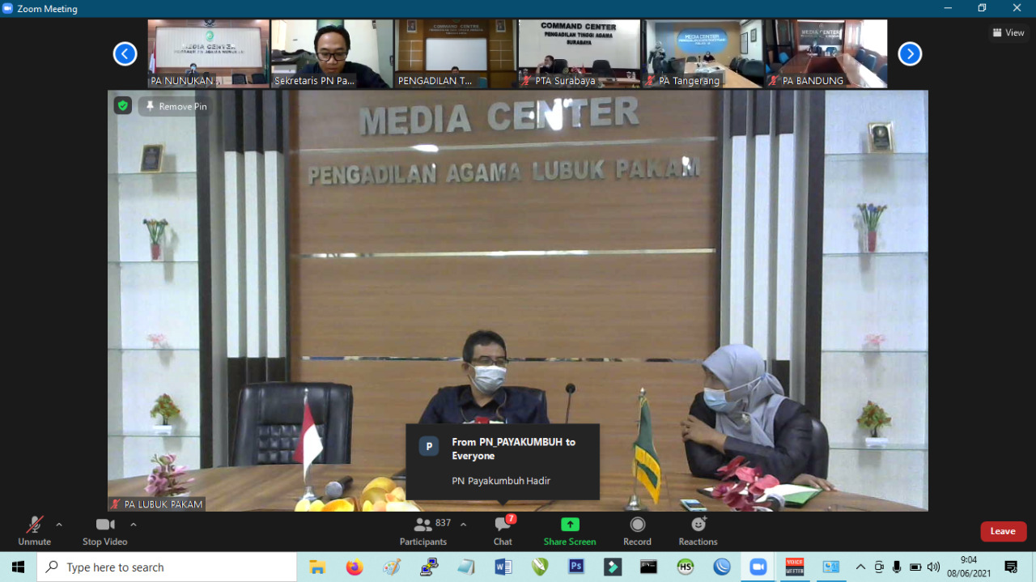
Task: Click the green Share Screen icon
Action: (x=570, y=525)
